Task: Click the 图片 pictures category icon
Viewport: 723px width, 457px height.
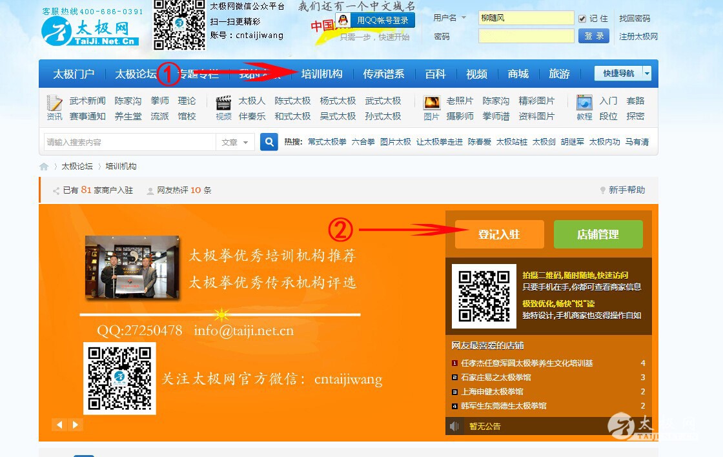Action: (431, 103)
